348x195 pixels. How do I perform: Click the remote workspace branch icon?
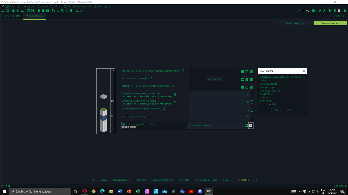tap(299, 11)
